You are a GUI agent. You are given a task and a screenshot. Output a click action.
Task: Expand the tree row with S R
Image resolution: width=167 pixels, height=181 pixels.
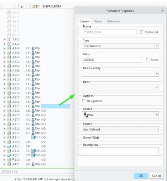[x=5, y=142]
